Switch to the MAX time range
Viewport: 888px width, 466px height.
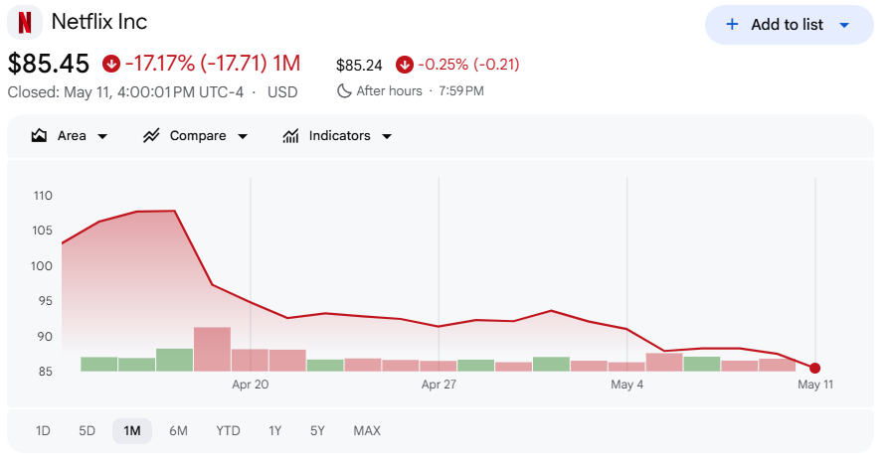[x=367, y=431]
